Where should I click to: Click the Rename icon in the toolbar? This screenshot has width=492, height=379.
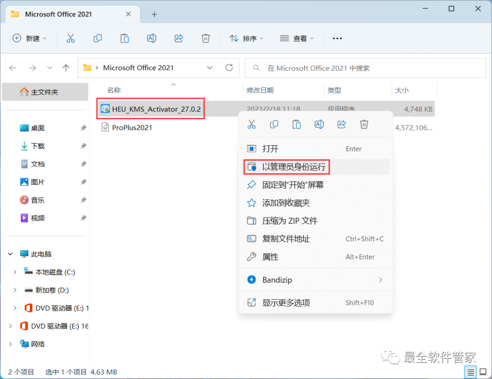tap(152, 38)
